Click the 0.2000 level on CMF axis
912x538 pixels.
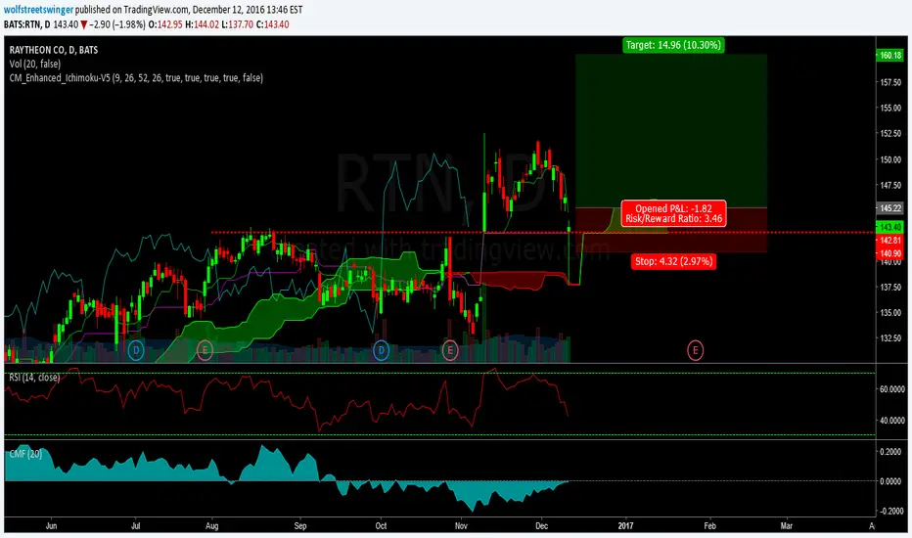[891, 452]
